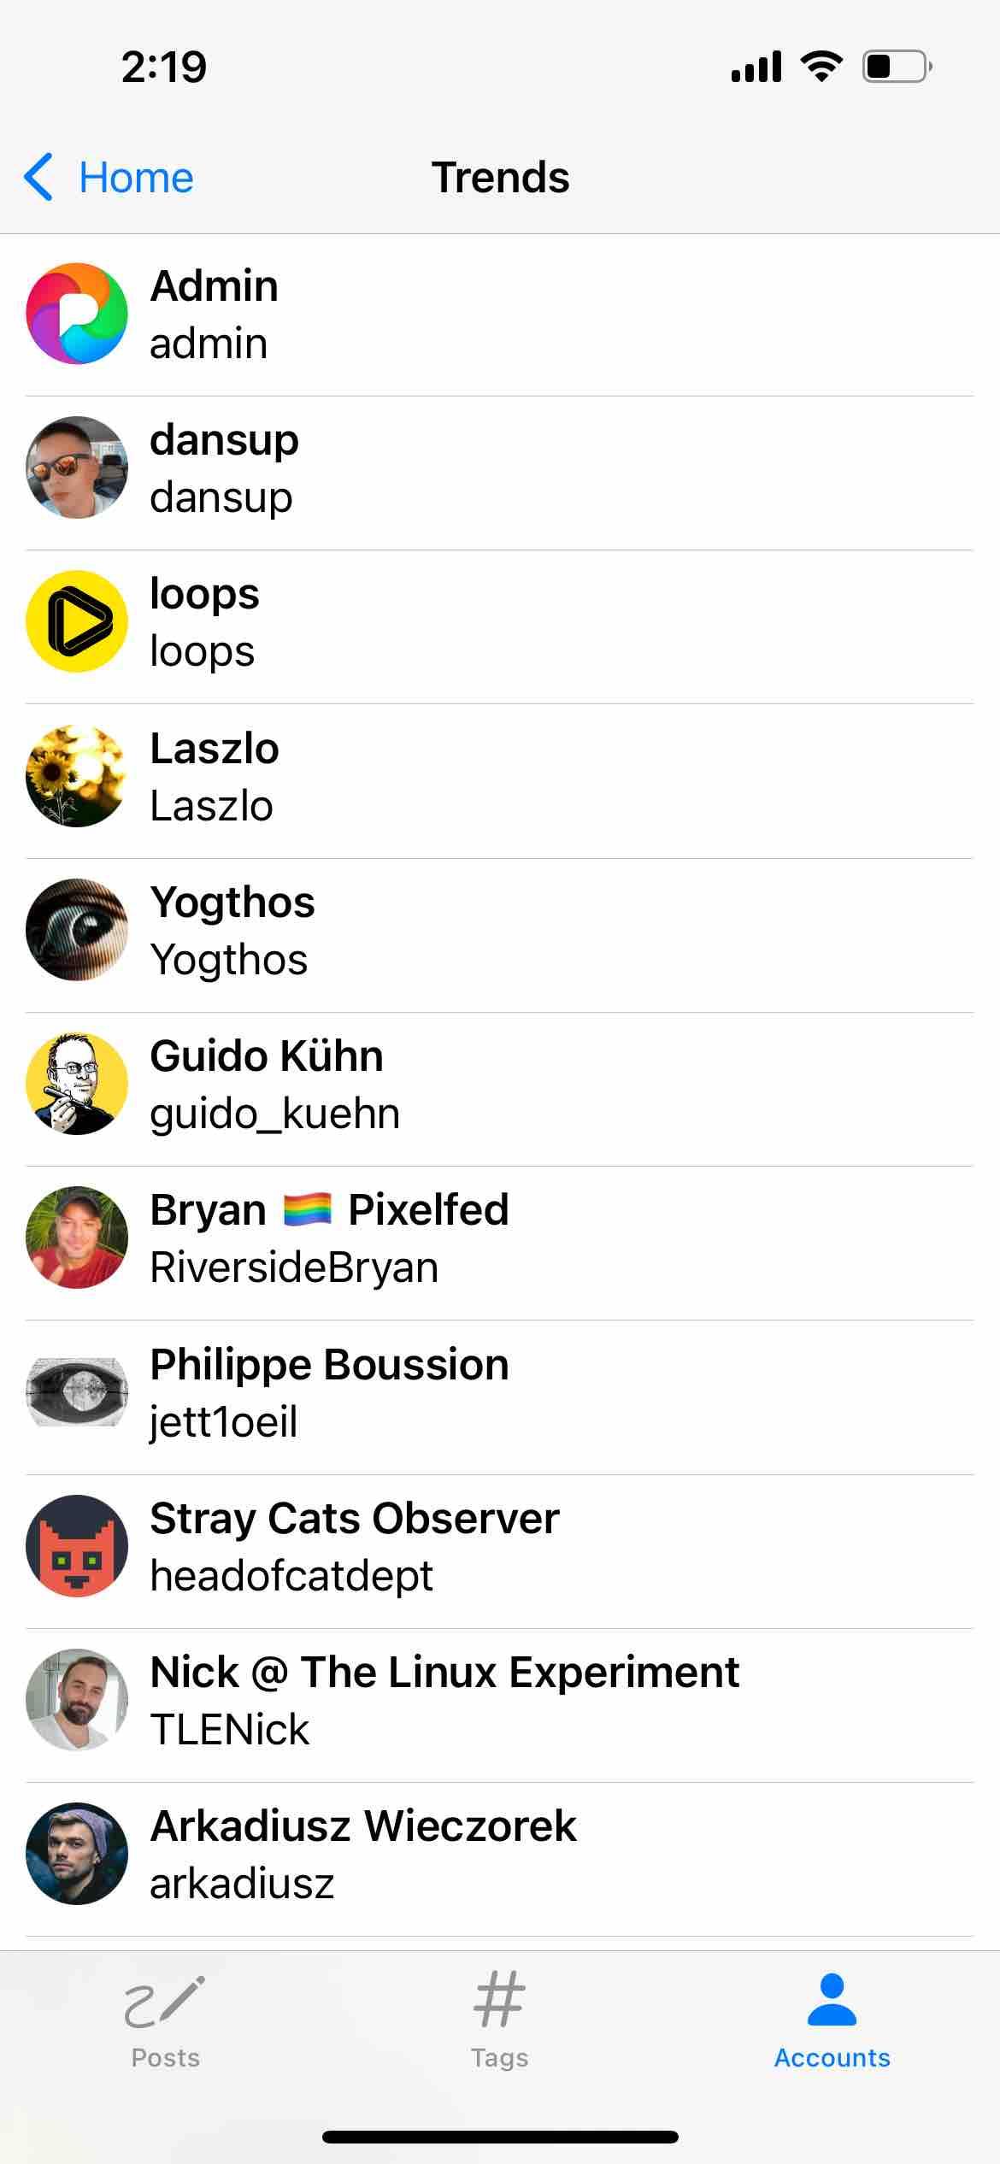
Task: Tap Philippe Boussion's eye avatar
Action: click(x=77, y=1392)
